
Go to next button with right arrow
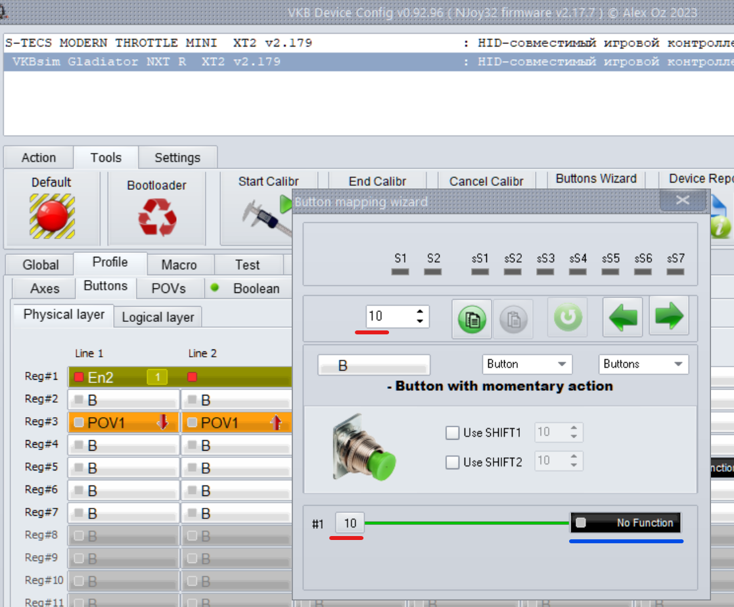point(670,316)
